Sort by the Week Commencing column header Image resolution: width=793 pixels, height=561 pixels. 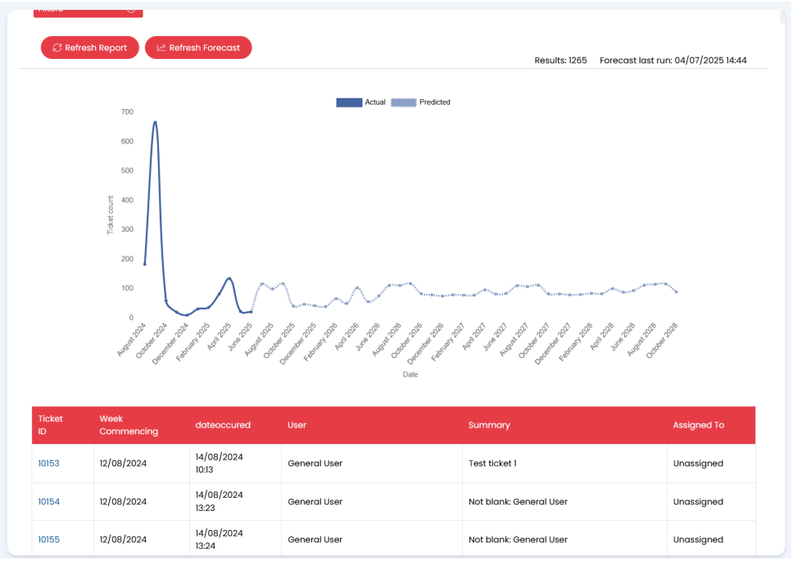[129, 425]
